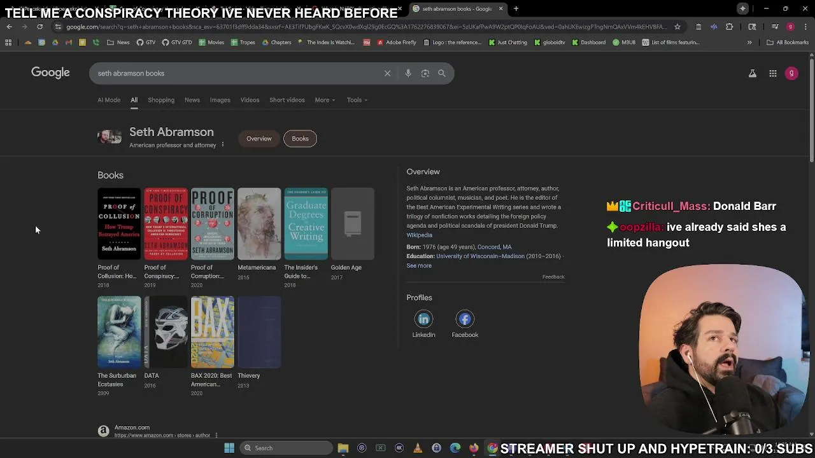The width and height of the screenshot is (815, 458).
Task: Switch to the Overview chip
Action: pyautogui.click(x=259, y=139)
